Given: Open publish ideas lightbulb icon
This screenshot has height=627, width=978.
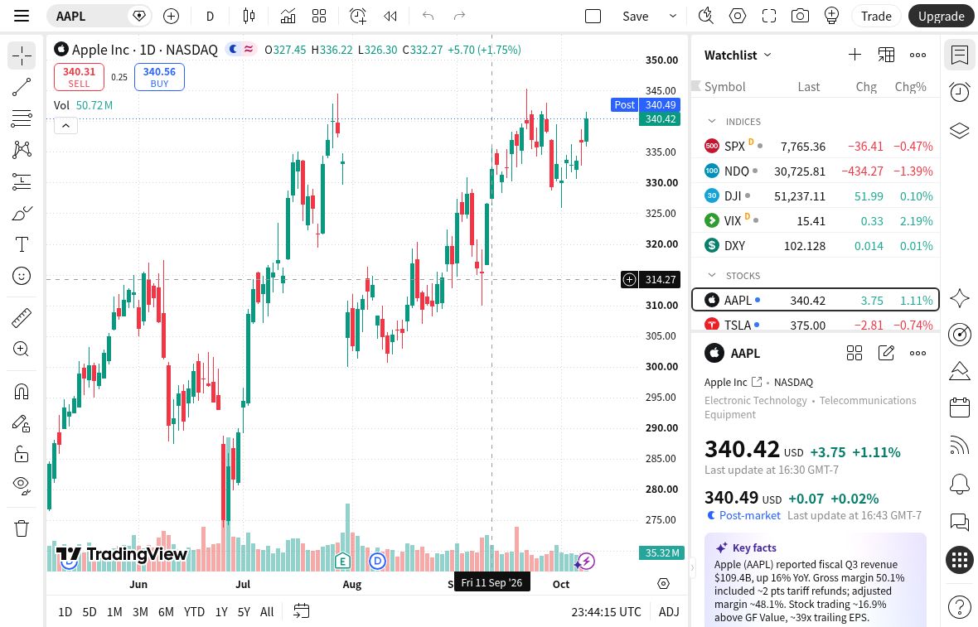Looking at the screenshot, I should (831, 17).
